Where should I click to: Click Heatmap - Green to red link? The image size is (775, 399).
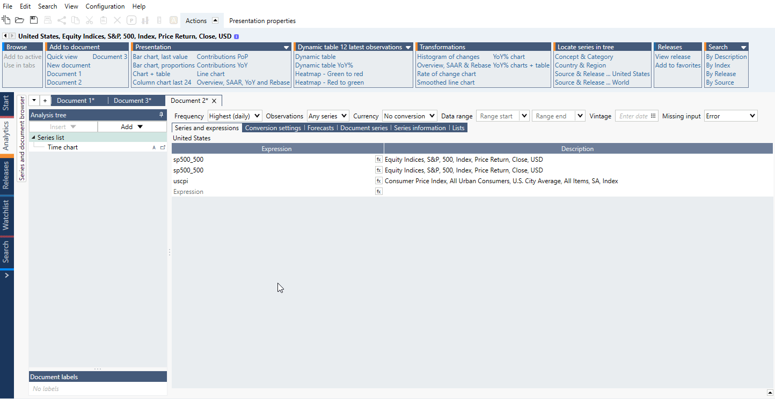(329, 74)
